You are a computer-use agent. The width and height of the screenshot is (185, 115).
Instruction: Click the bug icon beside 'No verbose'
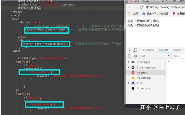tap(133, 88)
